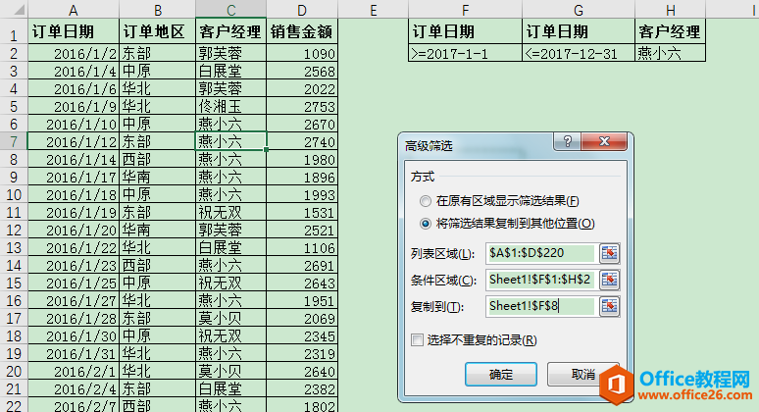Select 在原有区域显示筛选结果 radio option

[x=425, y=201]
